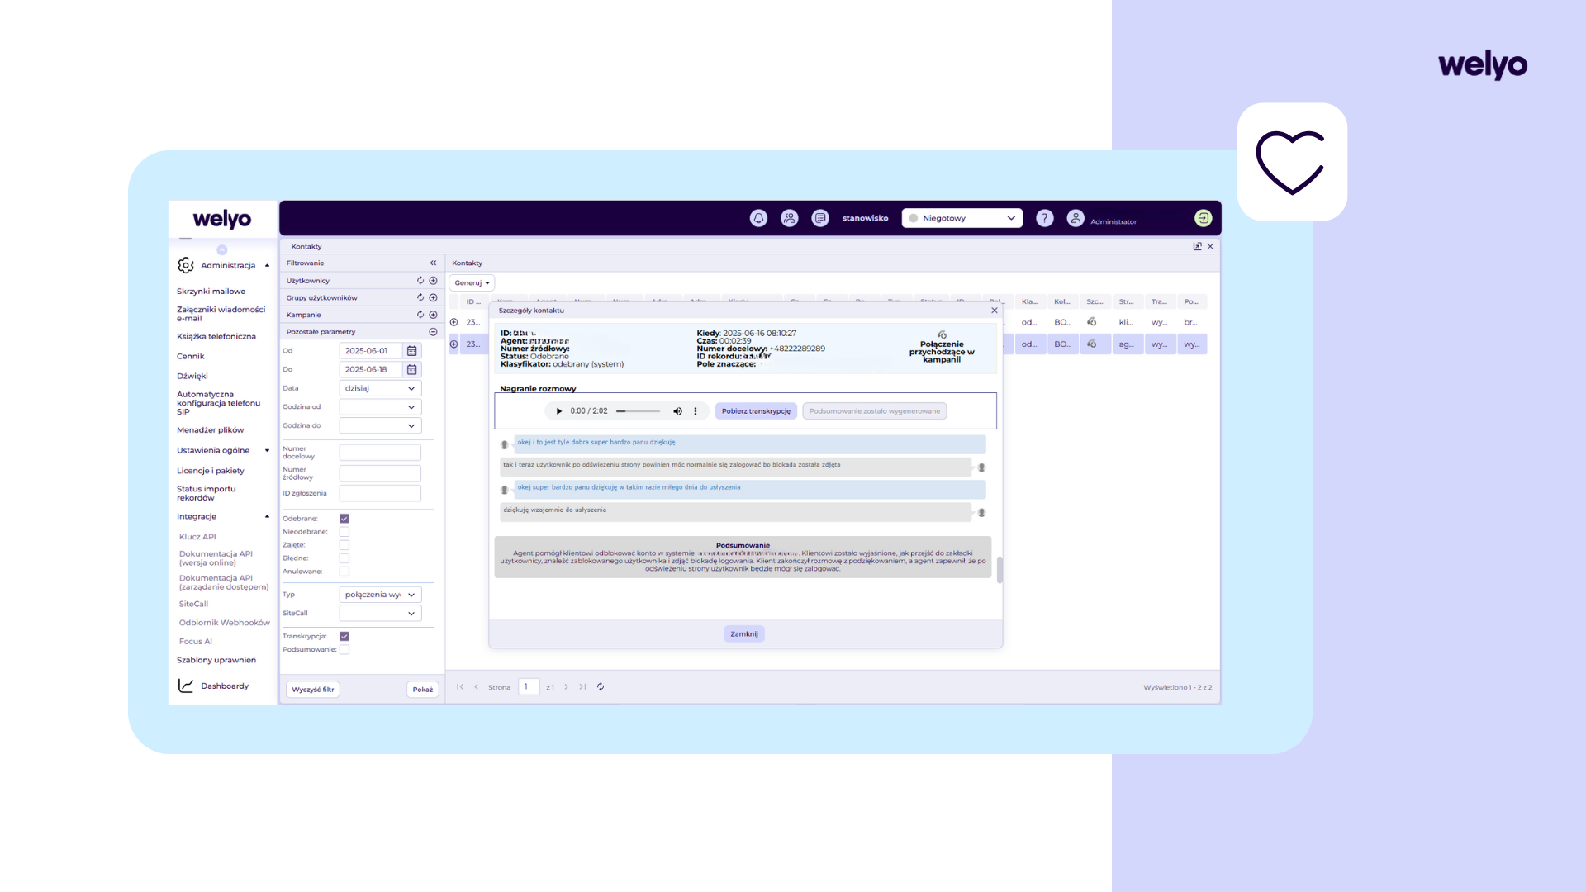The image size is (1586, 892).
Task: Click the notification bell icon
Action: pyautogui.click(x=758, y=218)
